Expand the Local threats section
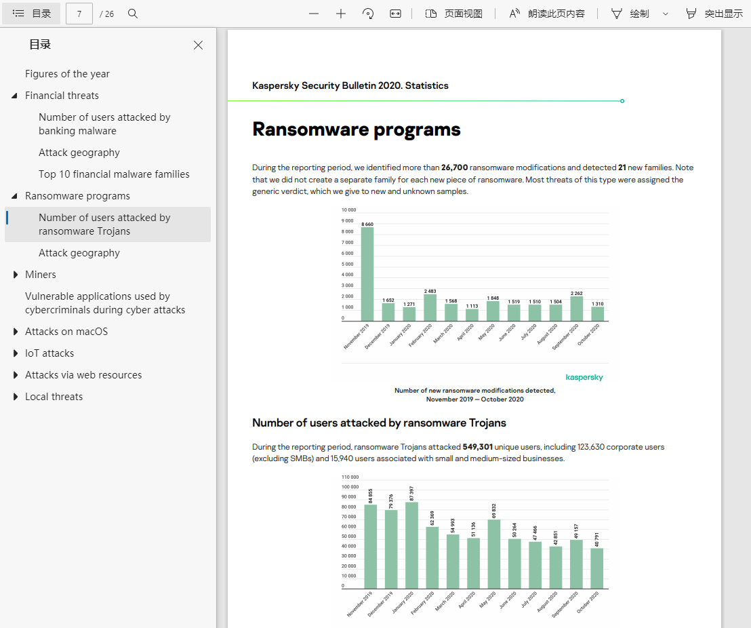 [16, 397]
